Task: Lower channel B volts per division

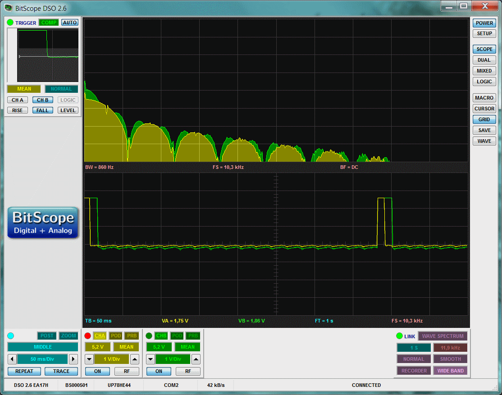Action: (151, 359)
